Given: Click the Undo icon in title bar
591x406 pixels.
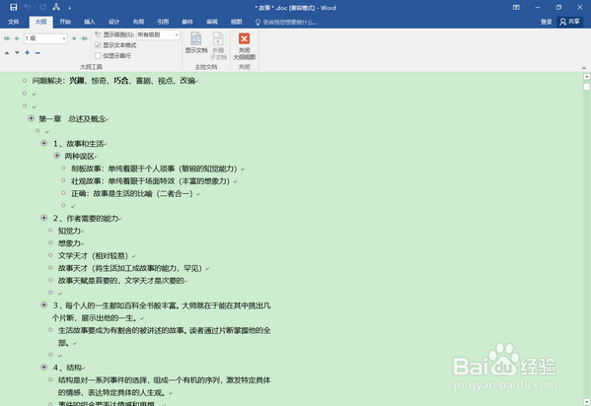Looking at the screenshot, I should coord(27,7).
